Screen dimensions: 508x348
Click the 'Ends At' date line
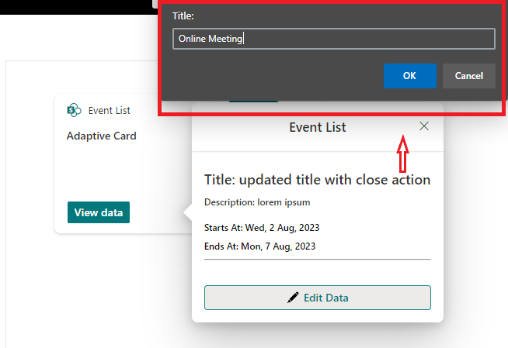tap(259, 246)
